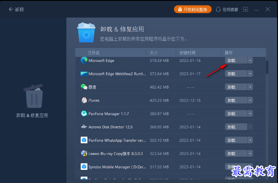Screen dimensions: 278x183
Task: Minimize the uninstaller window
Action: 256,10
